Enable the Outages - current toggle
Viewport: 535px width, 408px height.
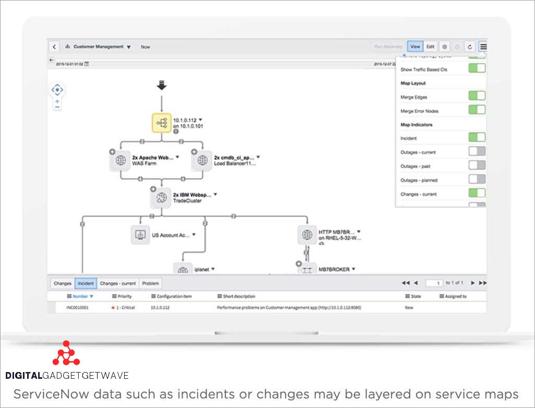pyautogui.click(x=477, y=152)
